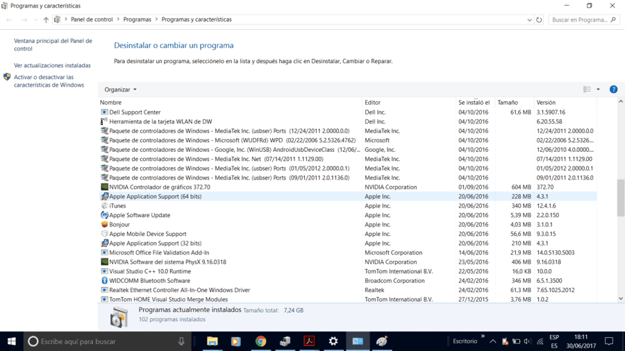The height and width of the screenshot is (351, 625).
Task: Open the Adobe Acrobat taskbar icon
Action: pos(309,341)
